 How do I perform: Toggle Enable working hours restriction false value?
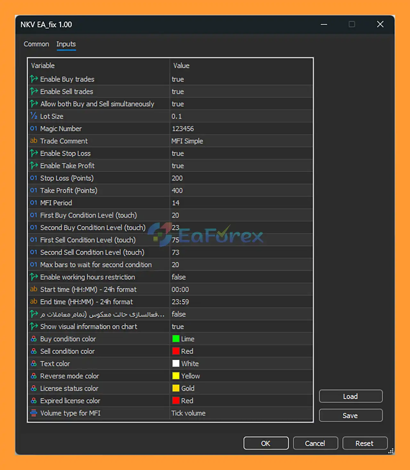tap(179, 277)
